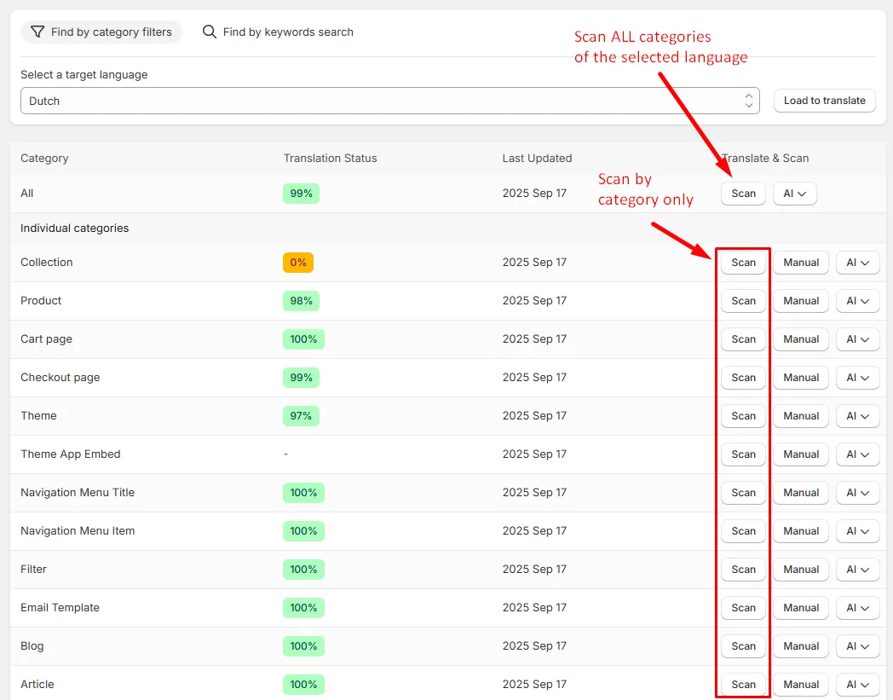Expand AI dropdown for Theme App Embed
The width and height of the screenshot is (893, 700).
tap(858, 454)
